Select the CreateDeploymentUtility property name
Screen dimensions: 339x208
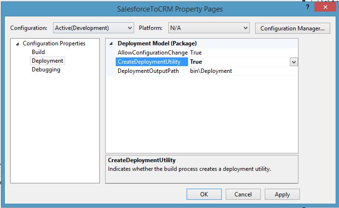149,62
